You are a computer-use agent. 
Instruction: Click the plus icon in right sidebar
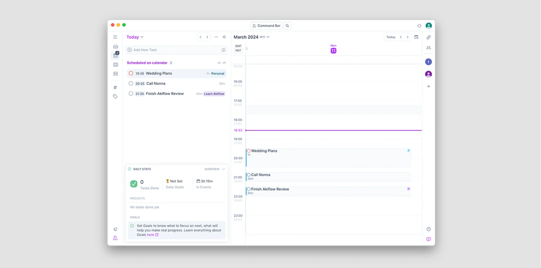(429, 86)
